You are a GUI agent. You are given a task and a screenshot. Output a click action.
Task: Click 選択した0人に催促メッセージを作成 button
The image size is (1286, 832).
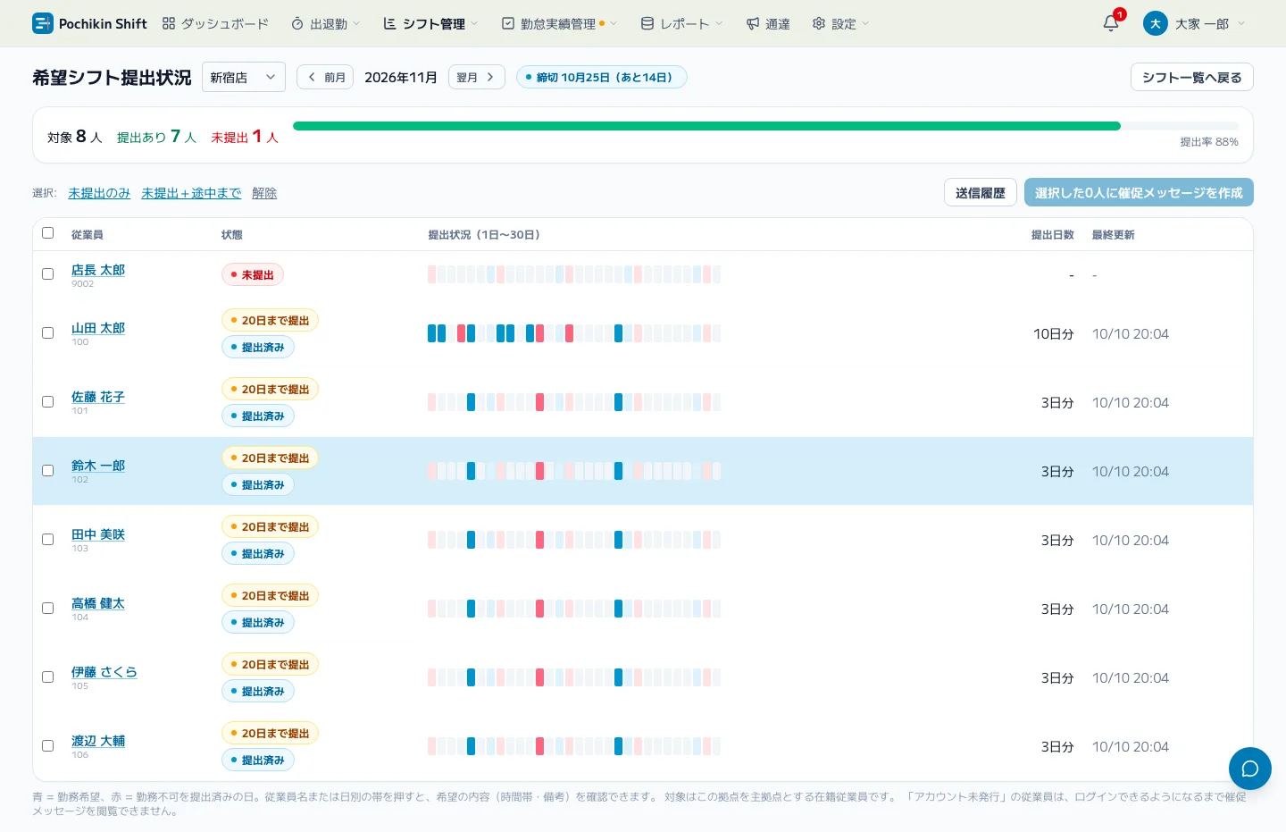[1139, 192]
